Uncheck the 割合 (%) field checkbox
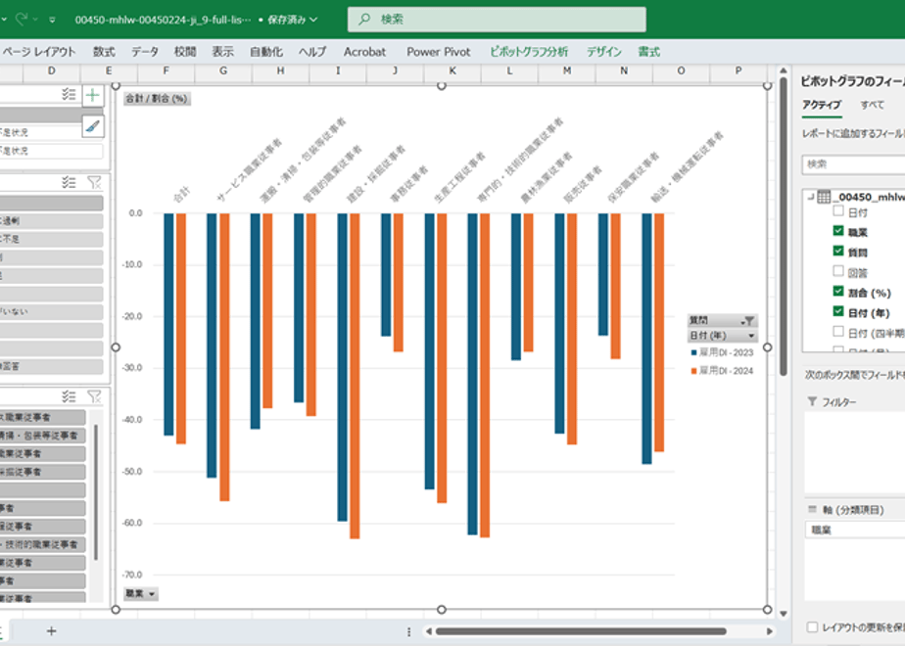The height and width of the screenshot is (646, 905). (x=838, y=291)
